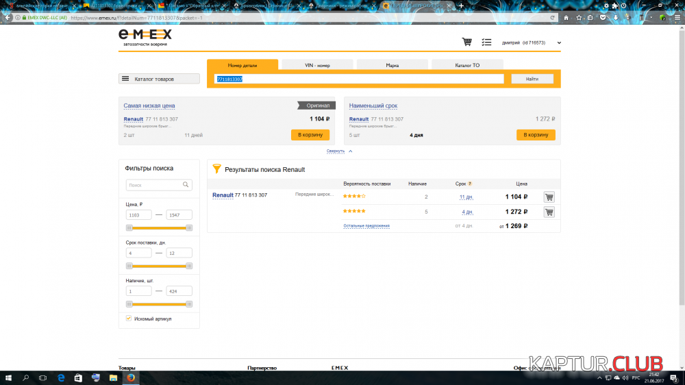This screenshot has height=385, width=685.
Task: Bookmark the page with star icon
Action: pos(579,18)
